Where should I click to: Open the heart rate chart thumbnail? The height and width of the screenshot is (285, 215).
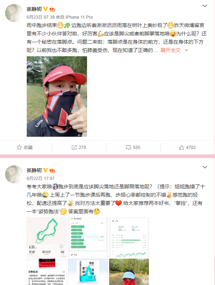129,237
